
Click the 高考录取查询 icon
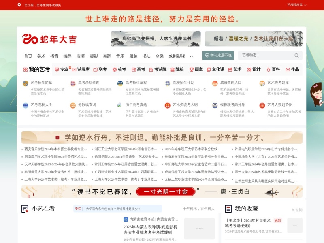[73, 83]
